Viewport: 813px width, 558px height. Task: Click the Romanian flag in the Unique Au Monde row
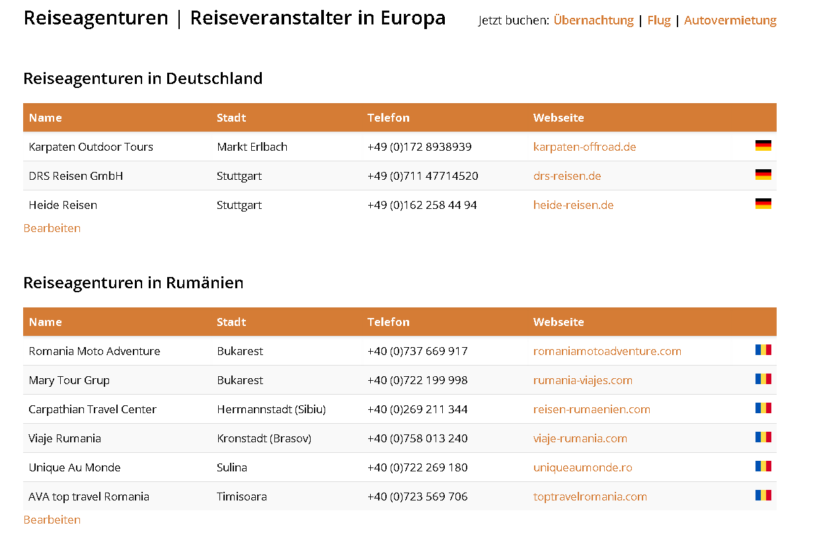(763, 466)
